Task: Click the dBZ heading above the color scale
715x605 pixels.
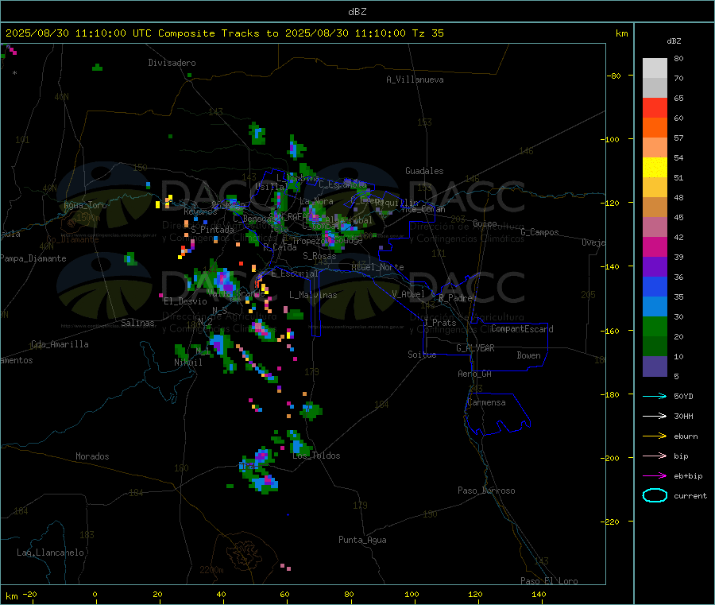Action: (x=674, y=41)
